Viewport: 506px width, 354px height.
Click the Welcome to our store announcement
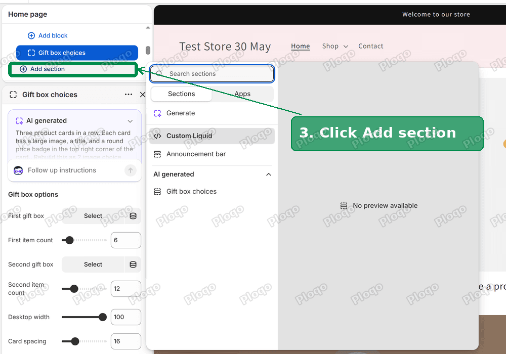click(x=436, y=14)
